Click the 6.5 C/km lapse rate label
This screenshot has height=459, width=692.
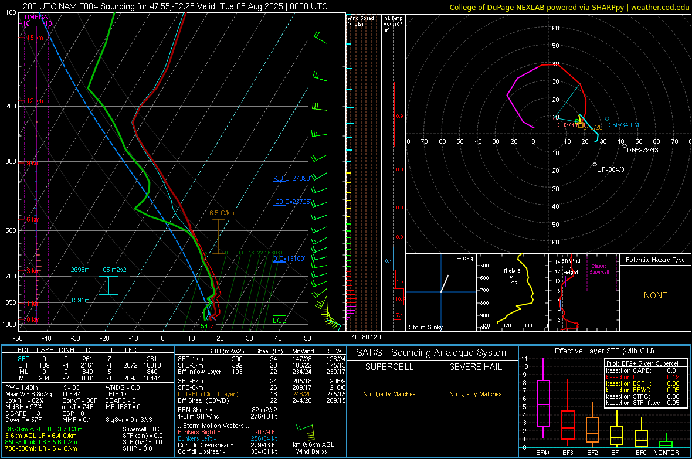[x=222, y=213]
